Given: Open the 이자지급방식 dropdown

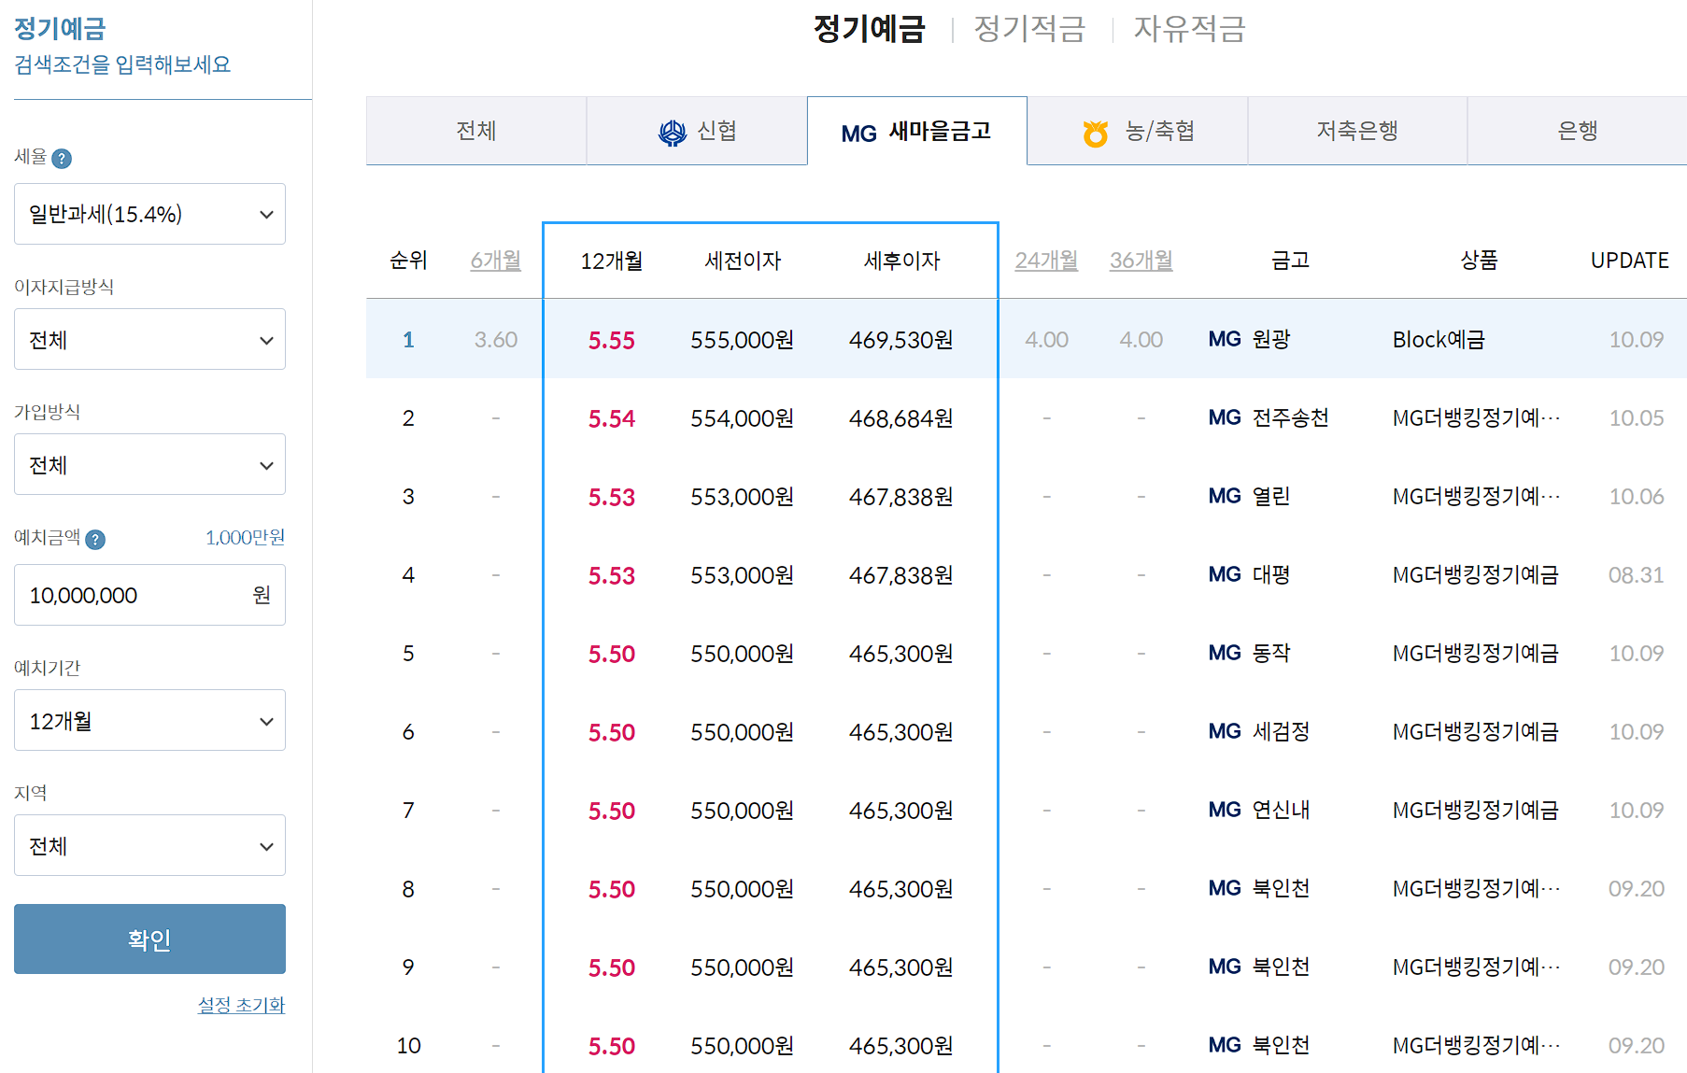Looking at the screenshot, I should [x=149, y=339].
